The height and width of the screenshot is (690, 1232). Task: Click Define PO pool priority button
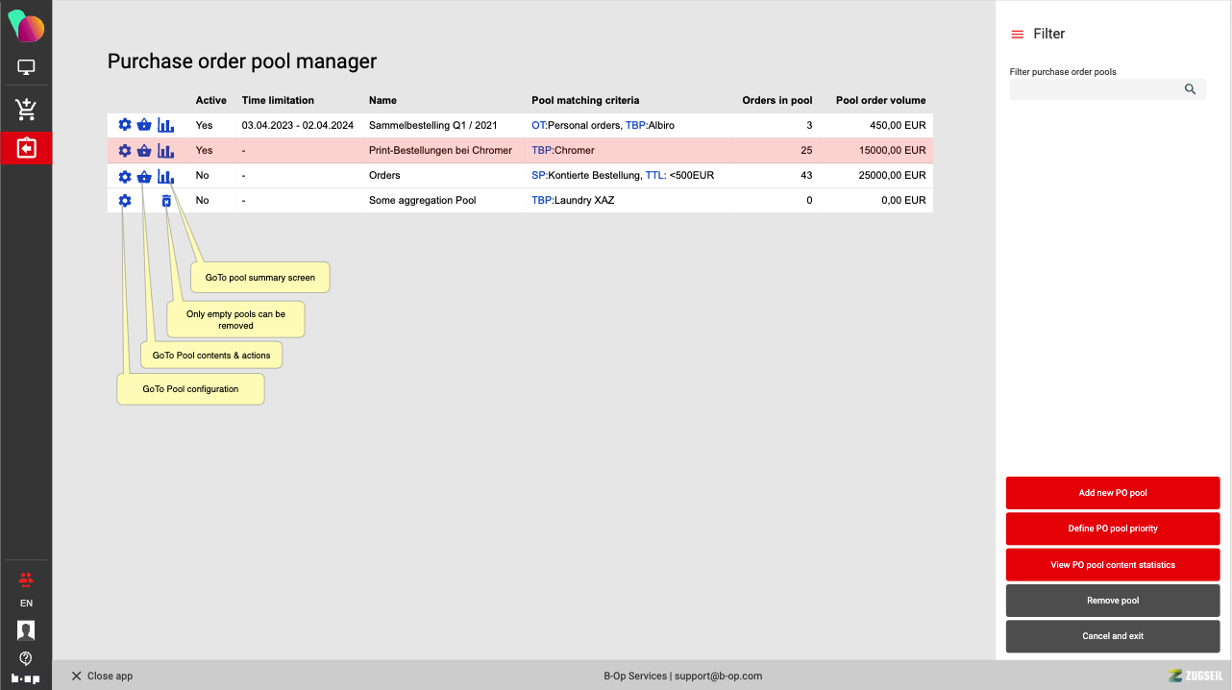tap(1112, 529)
